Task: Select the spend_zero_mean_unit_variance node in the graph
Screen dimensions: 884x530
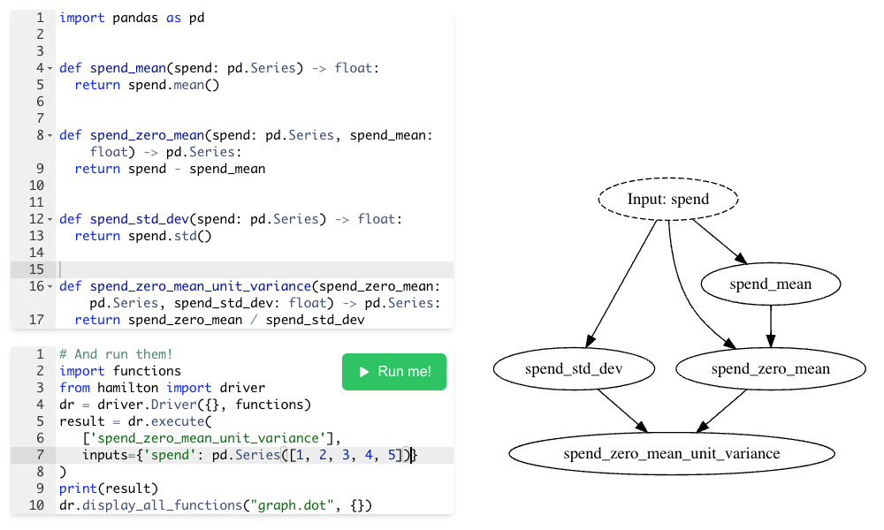Action: (671, 454)
